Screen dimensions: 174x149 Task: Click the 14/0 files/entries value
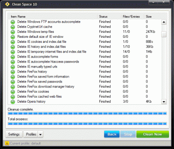click(126, 52)
